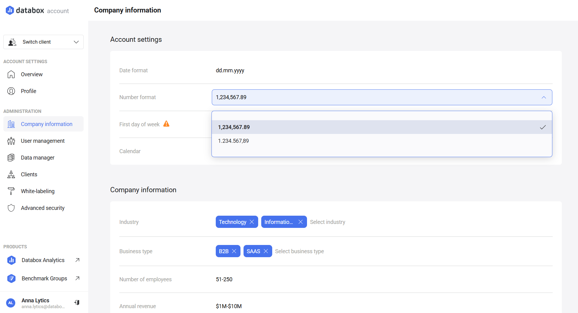Click the Anna Lytics user name
578x313 pixels.
click(35, 300)
